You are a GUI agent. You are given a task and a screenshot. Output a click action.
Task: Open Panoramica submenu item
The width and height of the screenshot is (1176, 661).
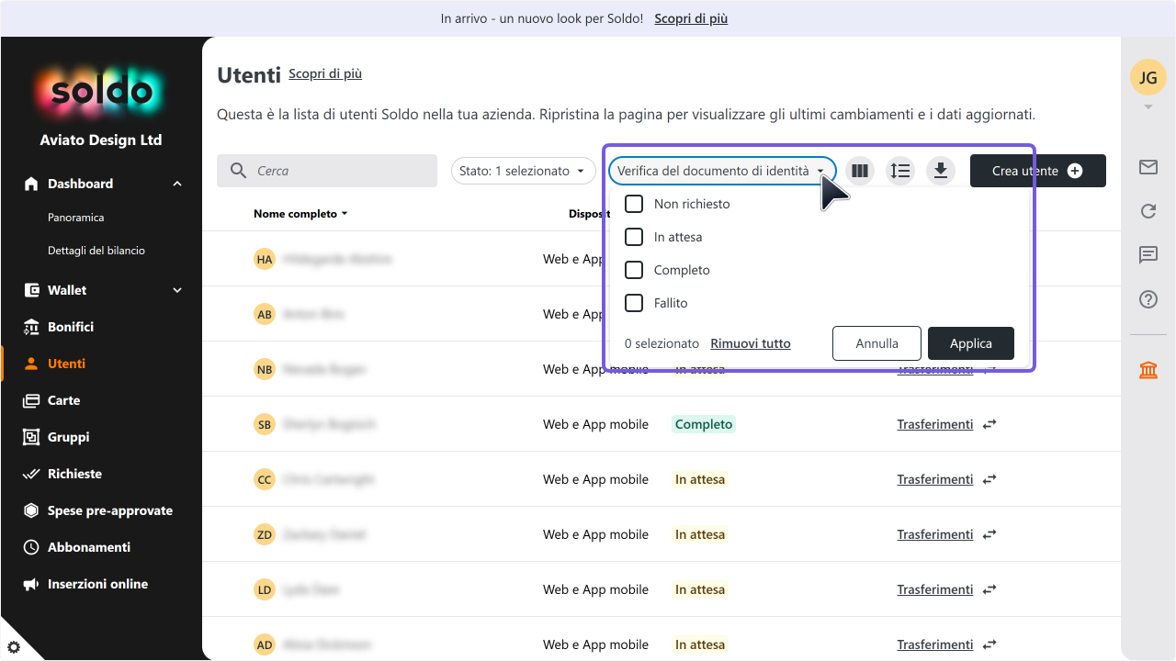click(76, 218)
